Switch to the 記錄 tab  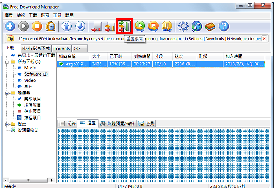click(x=68, y=123)
